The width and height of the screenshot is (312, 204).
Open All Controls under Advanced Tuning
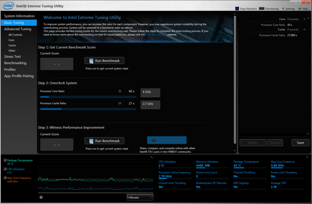click(x=15, y=35)
